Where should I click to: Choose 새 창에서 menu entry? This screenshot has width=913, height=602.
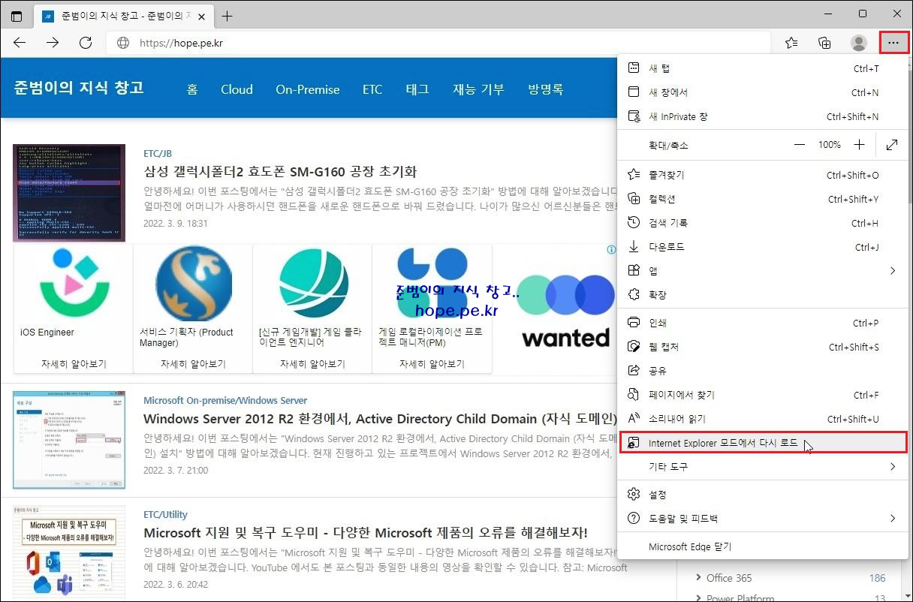tap(762, 92)
